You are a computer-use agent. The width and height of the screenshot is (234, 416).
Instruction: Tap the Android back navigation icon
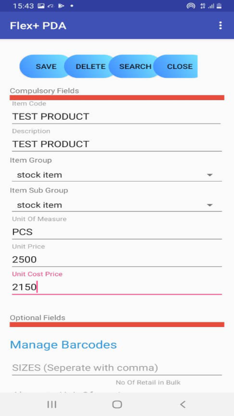(x=183, y=404)
